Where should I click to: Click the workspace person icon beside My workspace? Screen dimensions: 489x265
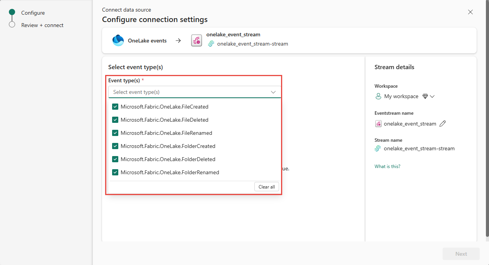pyautogui.click(x=378, y=96)
